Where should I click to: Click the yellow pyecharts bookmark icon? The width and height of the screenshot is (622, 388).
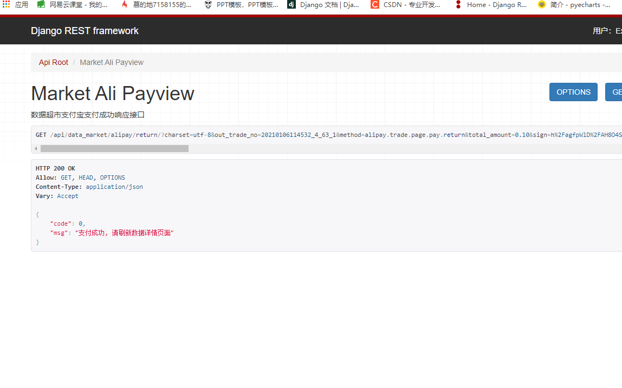tap(542, 4)
